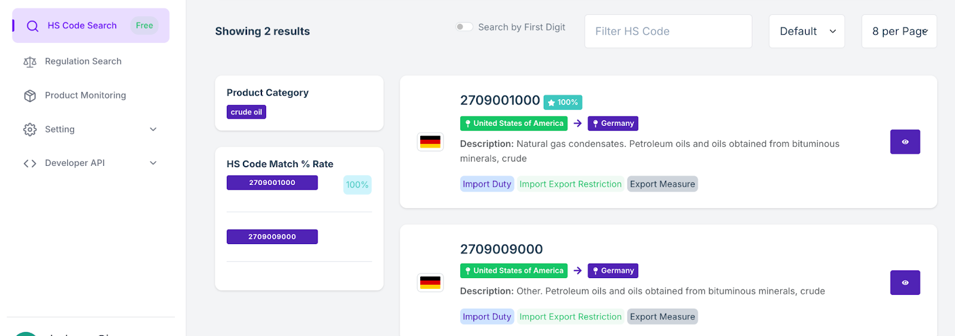The image size is (955, 336).
Task: Go to Product Monitoring
Action: click(x=85, y=95)
